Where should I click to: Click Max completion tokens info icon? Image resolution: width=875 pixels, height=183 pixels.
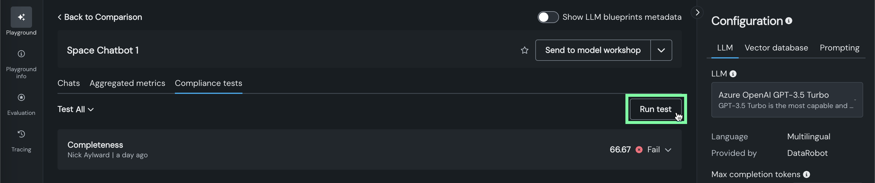pyautogui.click(x=807, y=174)
